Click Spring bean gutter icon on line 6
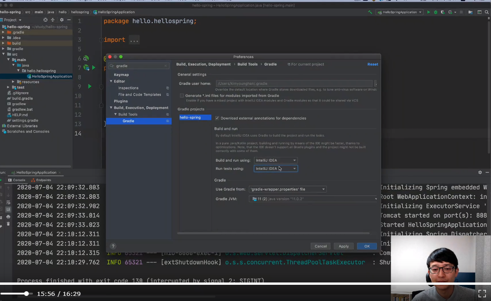491x301 pixels. point(86,58)
